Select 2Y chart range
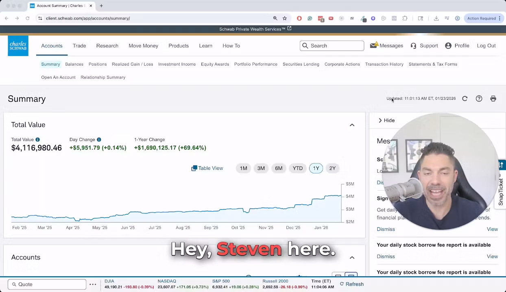506x292 pixels. click(x=332, y=168)
